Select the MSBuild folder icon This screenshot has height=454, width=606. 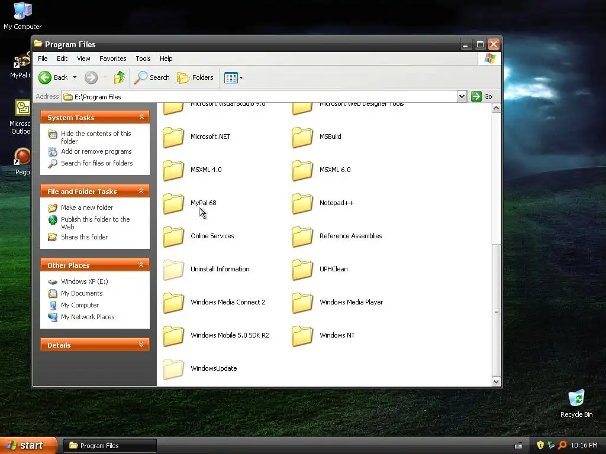point(302,137)
